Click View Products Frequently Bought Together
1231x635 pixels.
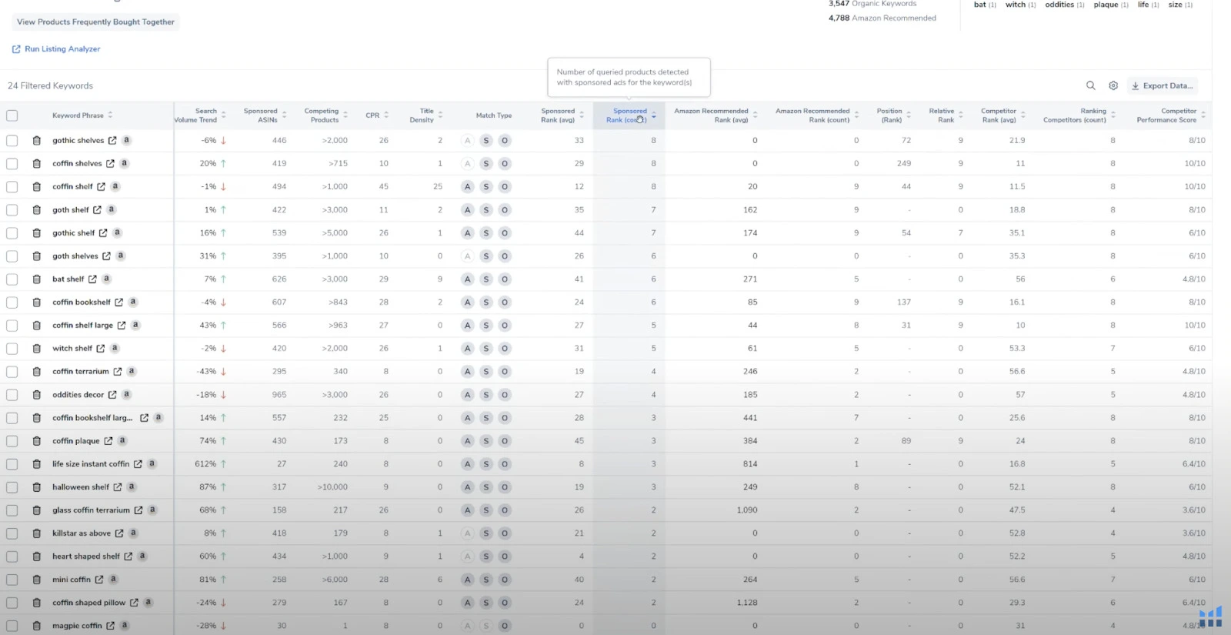tap(95, 22)
